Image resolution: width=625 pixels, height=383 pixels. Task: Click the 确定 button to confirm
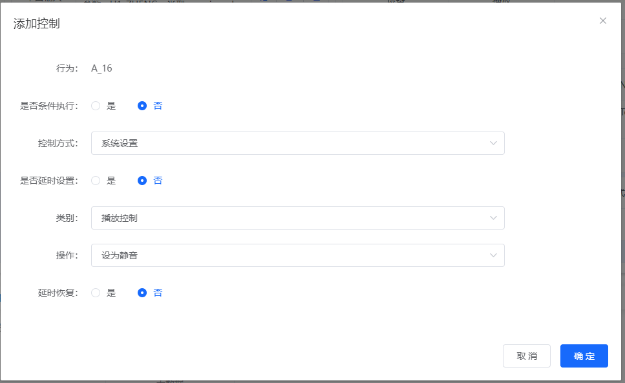click(x=584, y=356)
